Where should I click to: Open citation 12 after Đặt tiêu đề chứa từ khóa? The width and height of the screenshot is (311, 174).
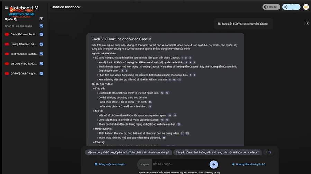coord(162,93)
